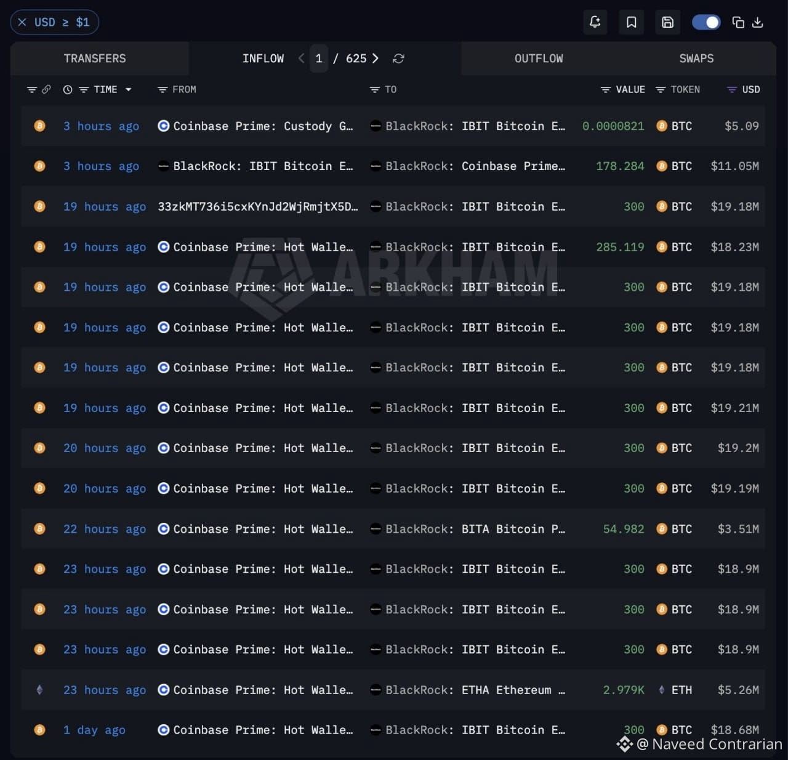Open the TIME column filter
The image size is (788, 760).
click(x=84, y=89)
